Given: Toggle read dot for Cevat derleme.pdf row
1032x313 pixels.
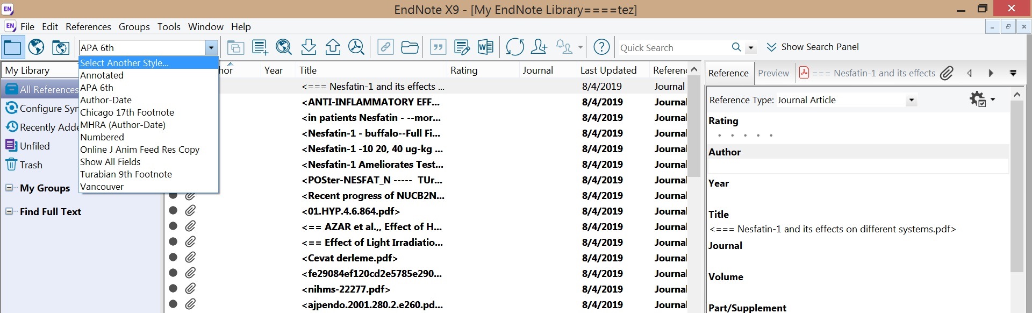Looking at the screenshot, I should click(173, 257).
